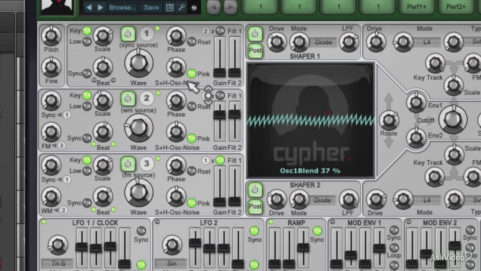Viewport: 481px width, 271px height.
Task: Click the Browse... preset button
Action: coord(122,8)
